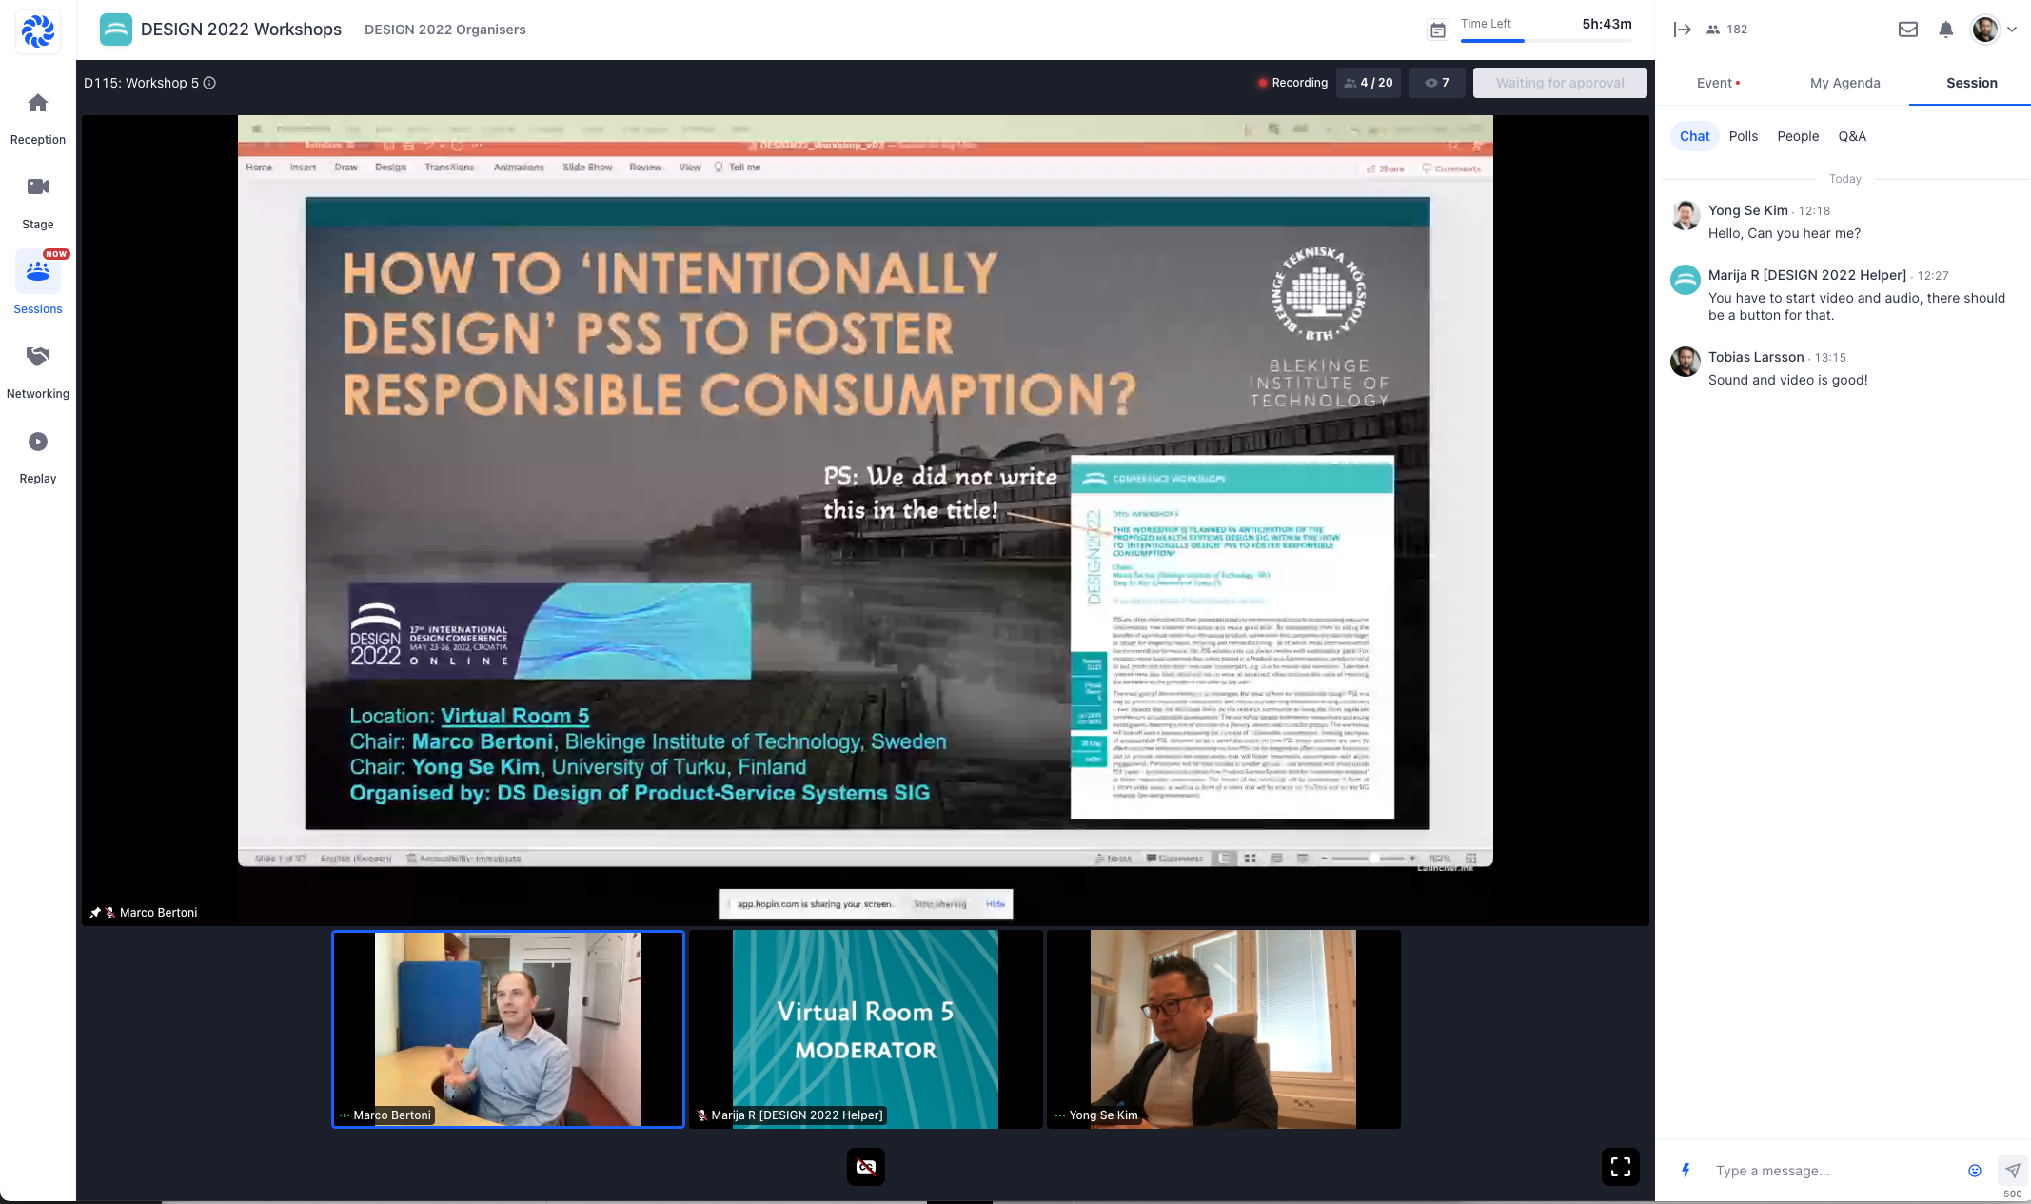Click the 4 / 20 participants indicator
This screenshot has height=1204, width=2031.
tap(1369, 83)
